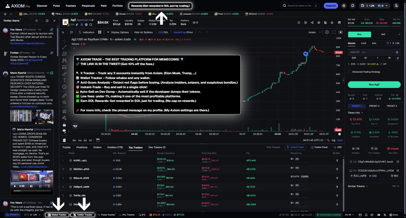Hide token info with eye icon
The width and height of the screenshot is (406, 218).
tap(318, 22)
